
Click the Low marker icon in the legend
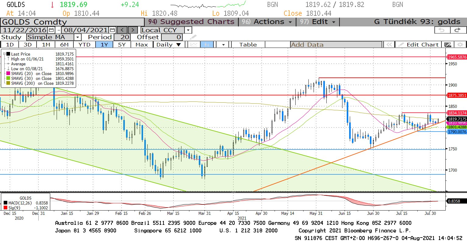tap(9, 69)
